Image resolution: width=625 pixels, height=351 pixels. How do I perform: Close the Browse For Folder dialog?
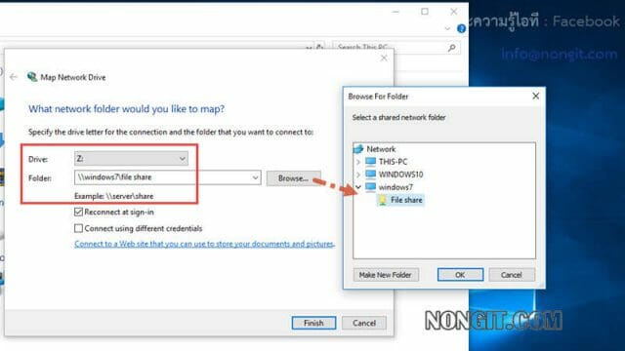[x=536, y=96]
